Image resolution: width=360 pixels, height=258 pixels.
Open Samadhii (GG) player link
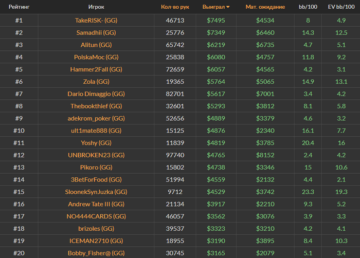coord(96,32)
